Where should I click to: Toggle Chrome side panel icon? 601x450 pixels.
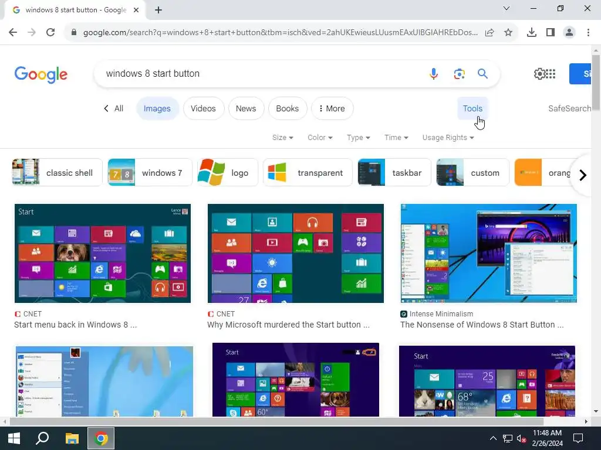click(551, 33)
